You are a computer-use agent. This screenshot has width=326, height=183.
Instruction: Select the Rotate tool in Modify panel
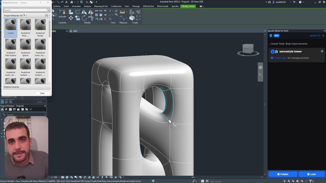pos(84,18)
